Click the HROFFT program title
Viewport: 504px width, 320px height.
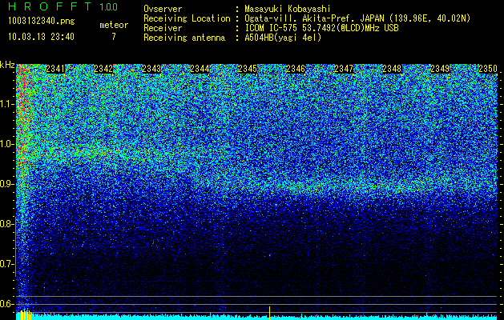50,6
